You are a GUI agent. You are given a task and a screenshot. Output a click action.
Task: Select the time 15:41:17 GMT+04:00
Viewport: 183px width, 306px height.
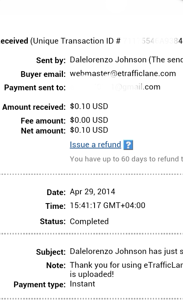[108, 205]
